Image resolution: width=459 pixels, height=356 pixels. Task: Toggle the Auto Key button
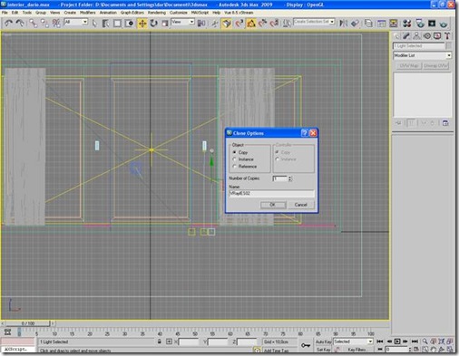click(324, 342)
